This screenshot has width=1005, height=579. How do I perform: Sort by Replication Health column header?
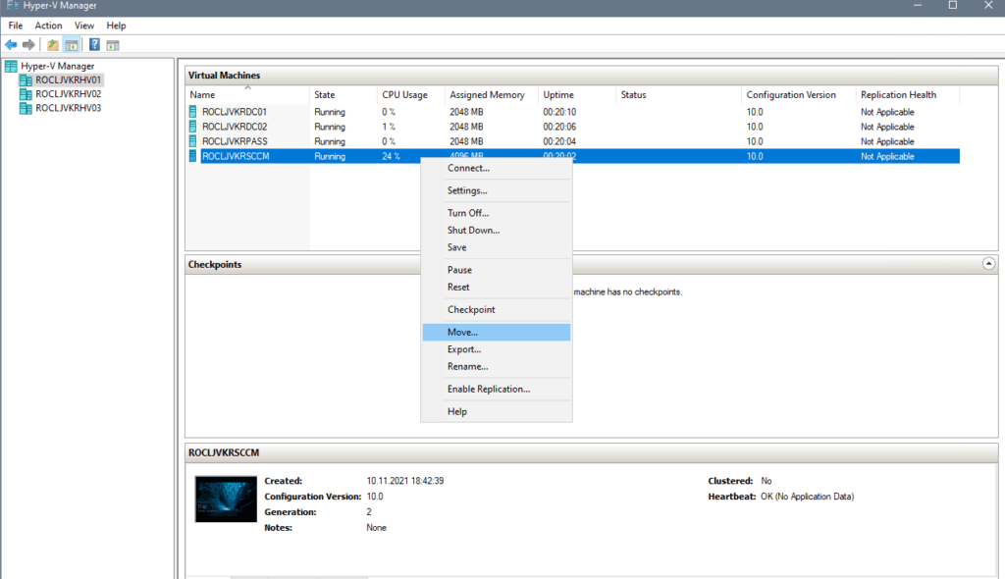pos(907,95)
